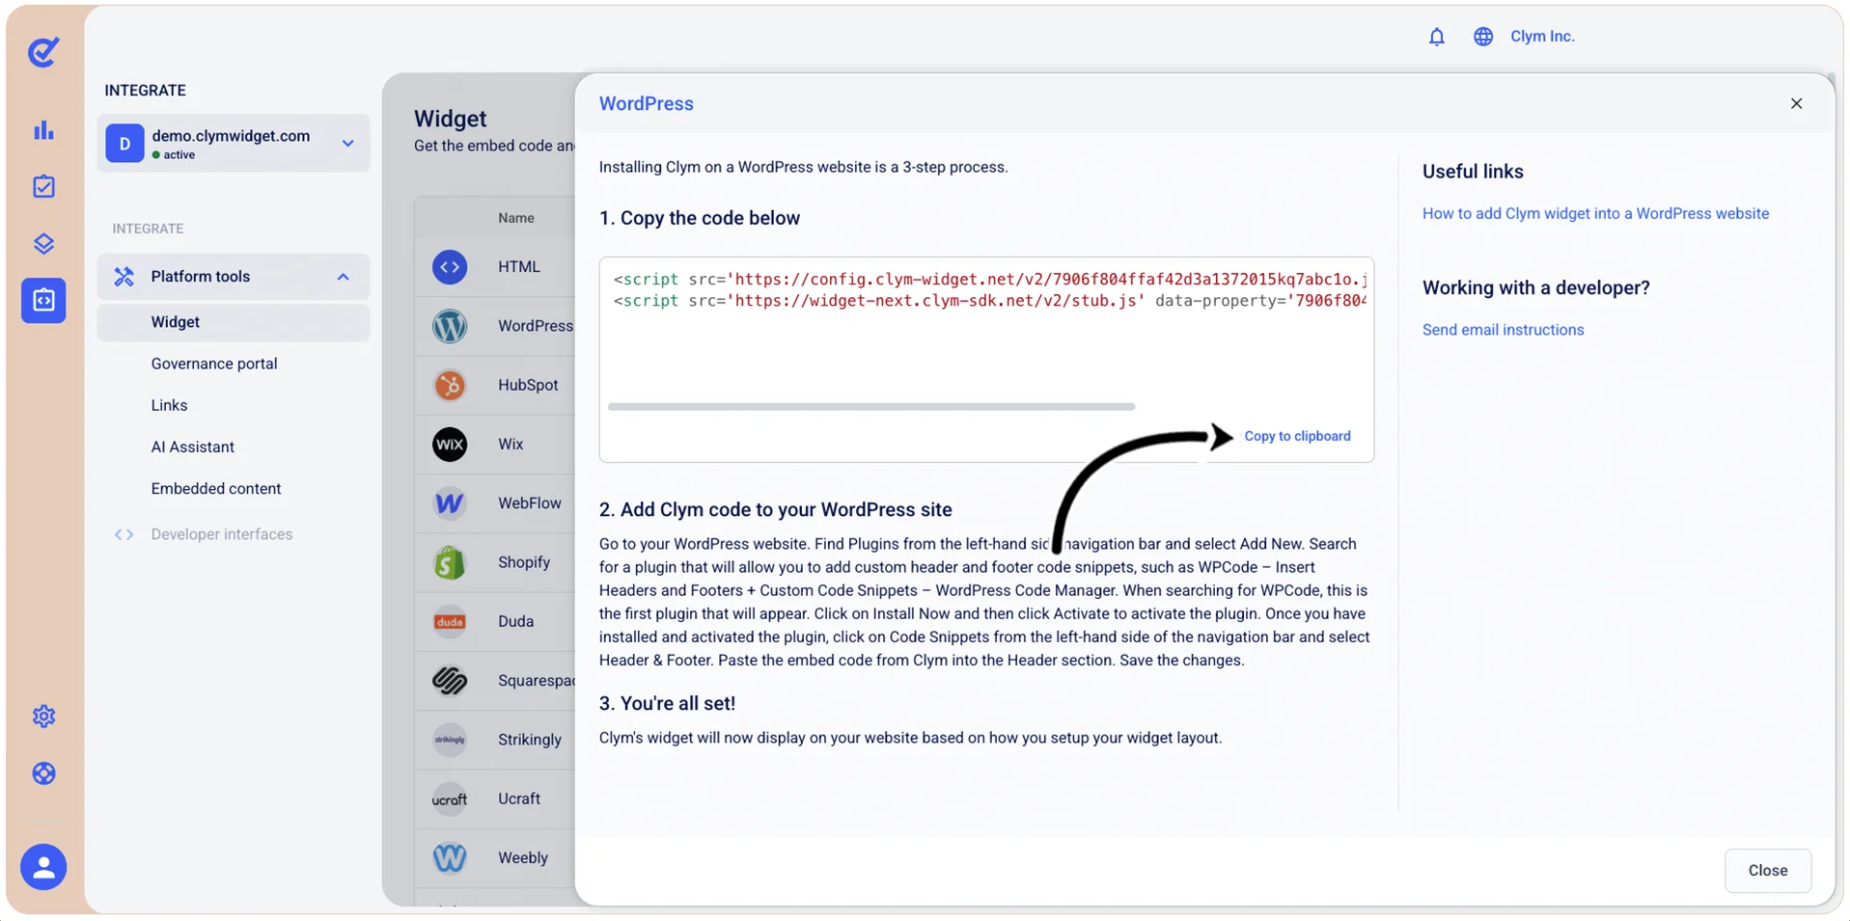Select the Wix logo icon
1850x921 pixels.
coord(449,444)
